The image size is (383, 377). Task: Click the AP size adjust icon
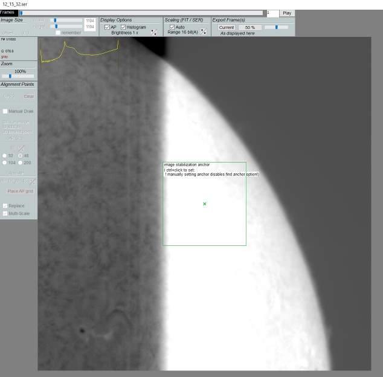(x=22, y=148)
